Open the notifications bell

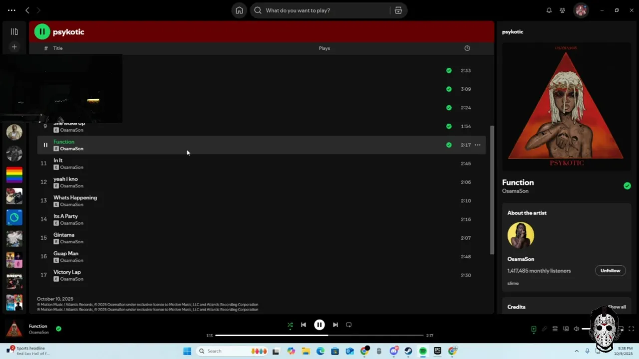(x=549, y=10)
